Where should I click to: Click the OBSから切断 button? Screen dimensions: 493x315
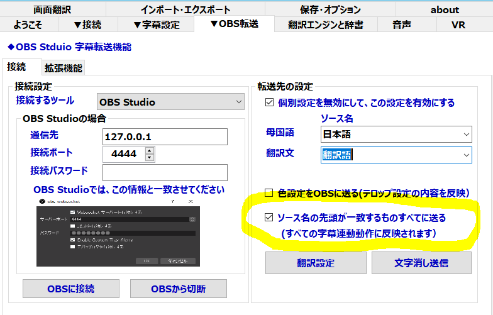(179, 289)
